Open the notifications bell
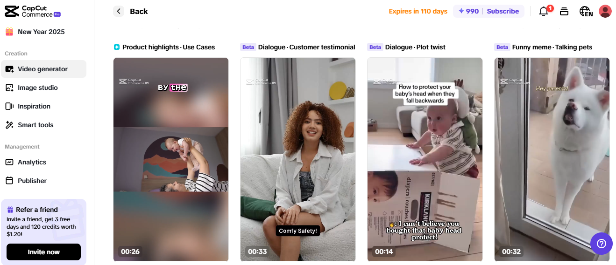 [x=544, y=11]
